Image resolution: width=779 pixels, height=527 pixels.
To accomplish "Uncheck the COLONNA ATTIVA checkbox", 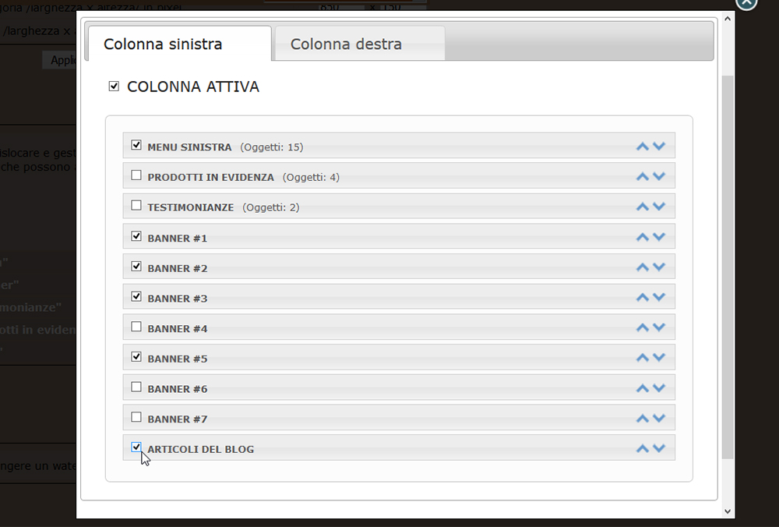I will pyautogui.click(x=114, y=87).
